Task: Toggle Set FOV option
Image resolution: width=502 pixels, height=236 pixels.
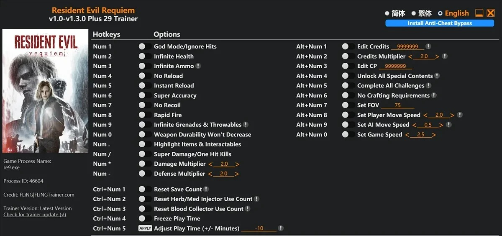Action: click(x=348, y=105)
